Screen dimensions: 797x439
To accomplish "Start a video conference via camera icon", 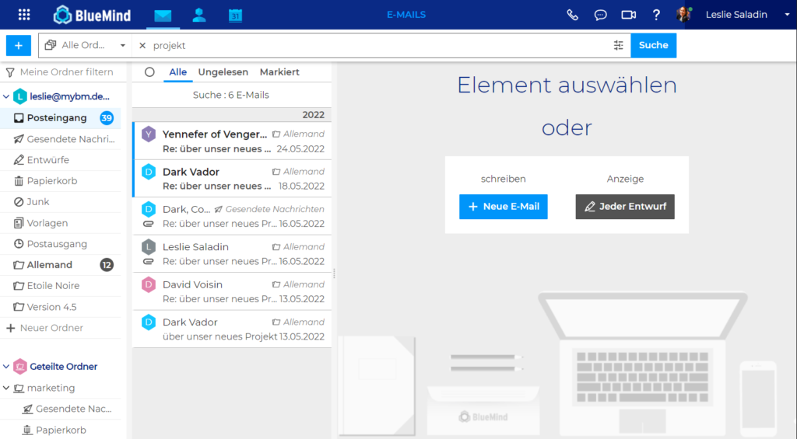I will pyautogui.click(x=628, y=15).
